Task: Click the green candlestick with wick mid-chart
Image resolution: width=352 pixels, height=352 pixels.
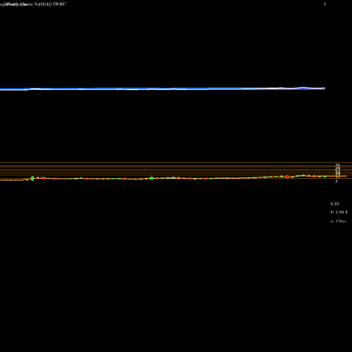Action: (x=151, y=178)
